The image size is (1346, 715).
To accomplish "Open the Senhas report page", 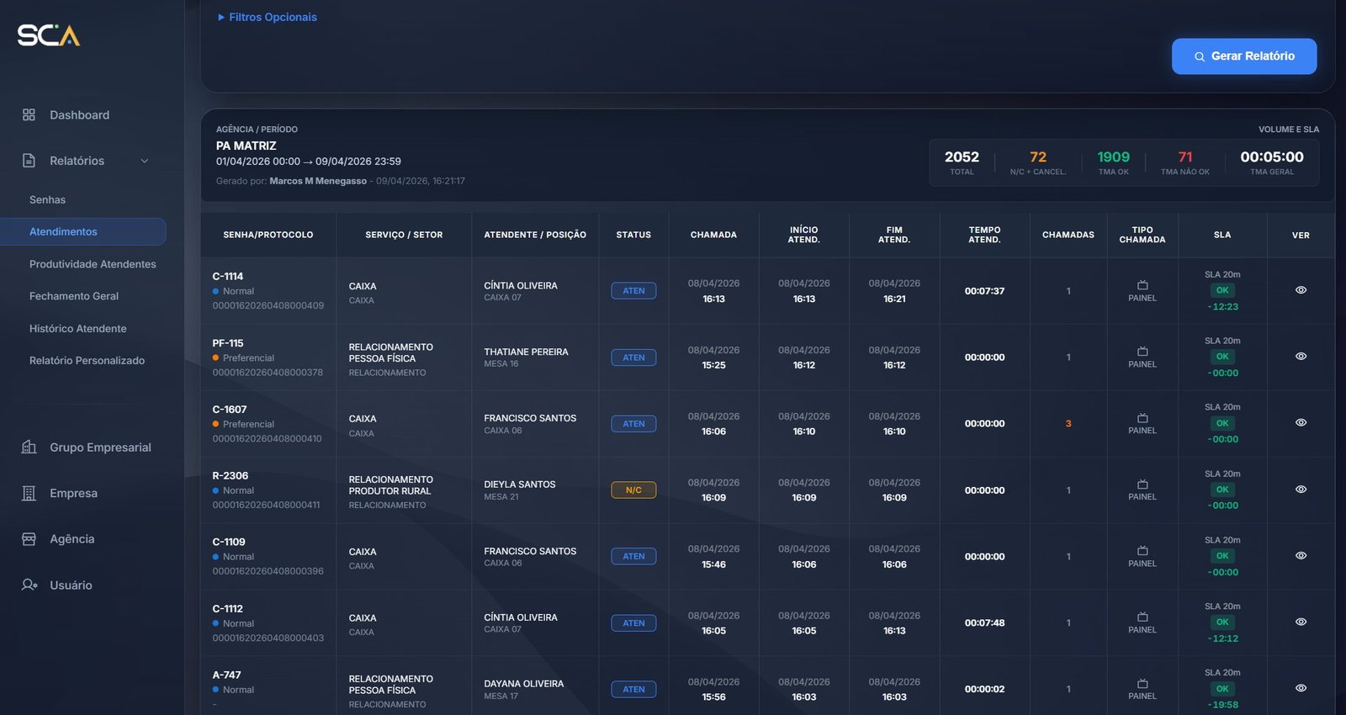I will tap(47, 199).
